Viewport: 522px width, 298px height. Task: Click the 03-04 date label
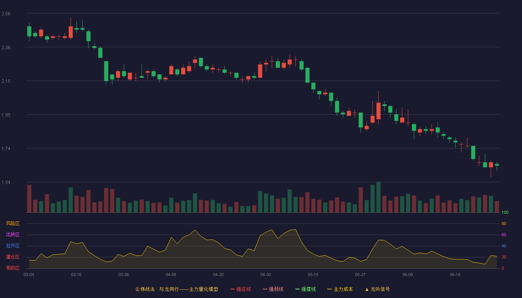pyautogui.click(x=29, y=275)
